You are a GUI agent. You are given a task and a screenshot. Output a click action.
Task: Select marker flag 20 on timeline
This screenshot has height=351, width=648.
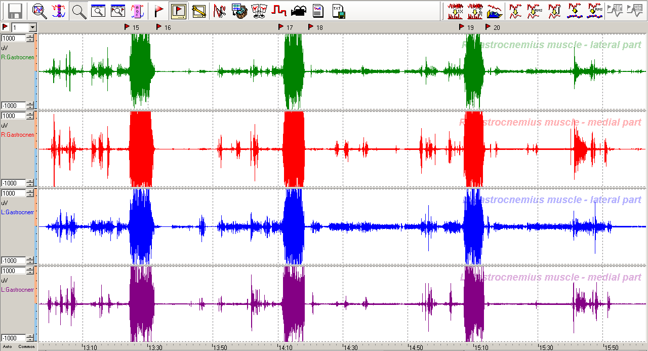[488, 27]
